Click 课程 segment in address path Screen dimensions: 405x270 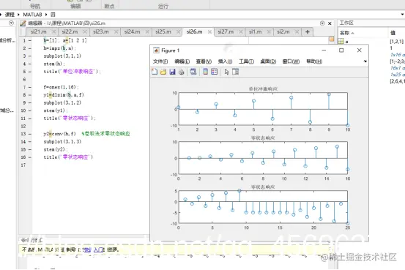[10, 15]
